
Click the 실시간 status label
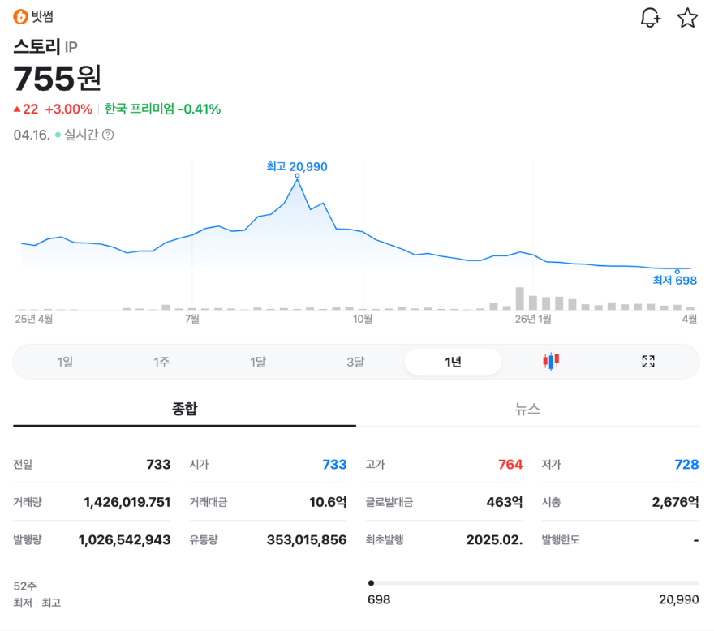(81, 135)
